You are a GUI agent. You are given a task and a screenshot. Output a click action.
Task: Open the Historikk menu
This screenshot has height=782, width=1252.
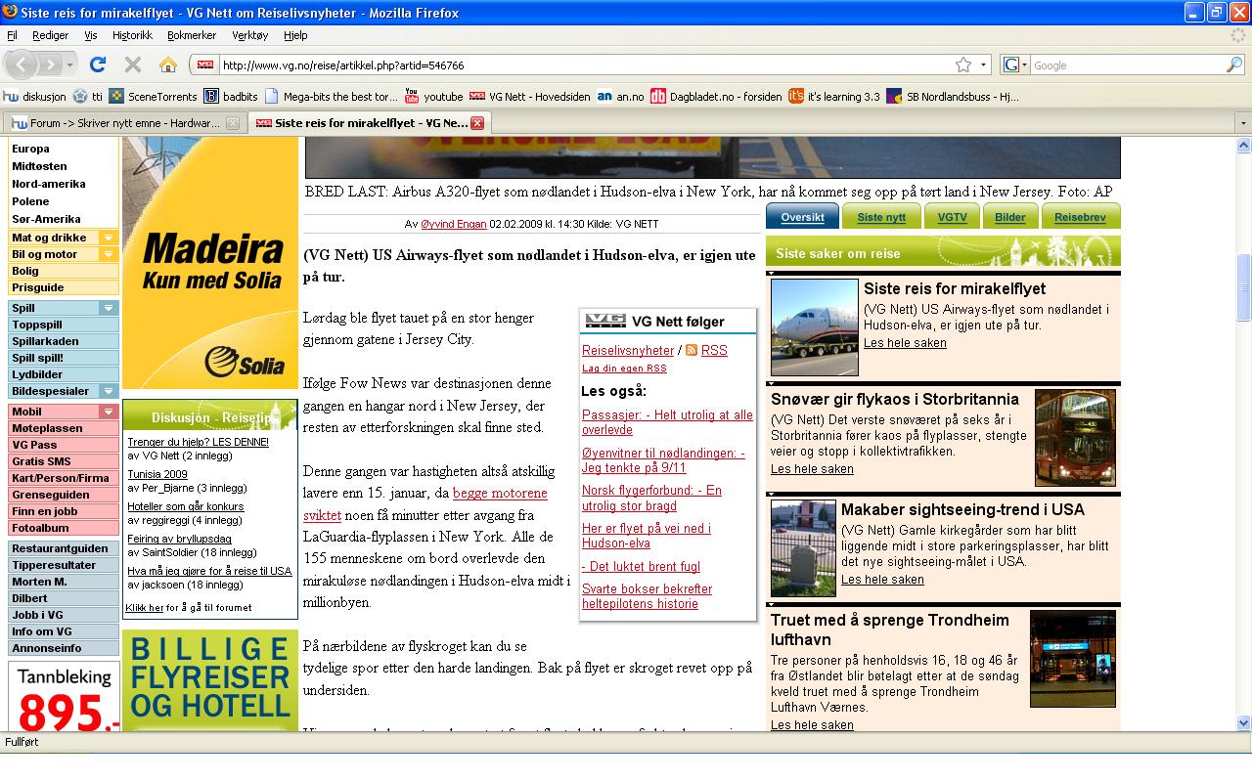(x=133, y=35)
